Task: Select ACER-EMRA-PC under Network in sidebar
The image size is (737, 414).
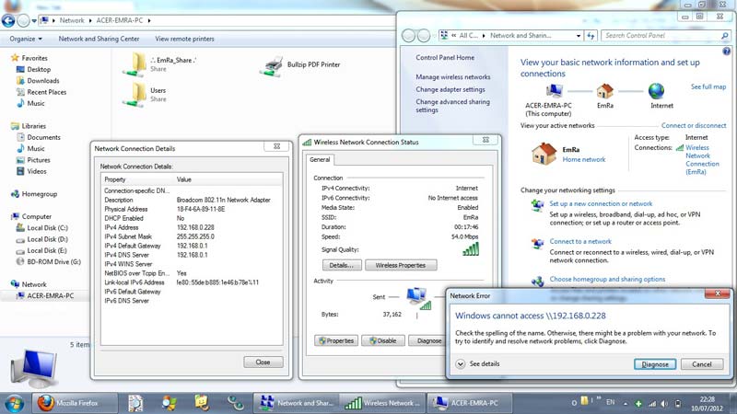Action: [50, 295]
